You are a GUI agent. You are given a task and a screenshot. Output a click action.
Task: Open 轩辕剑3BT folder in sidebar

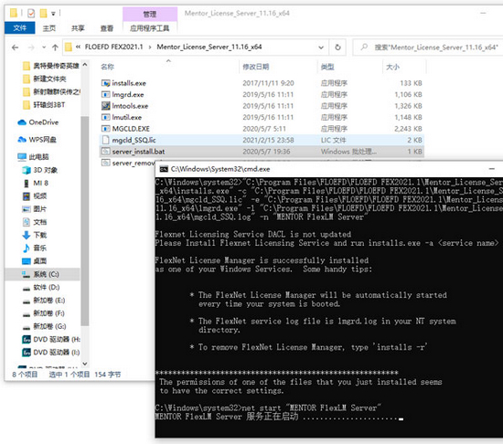tap(44, 105)
